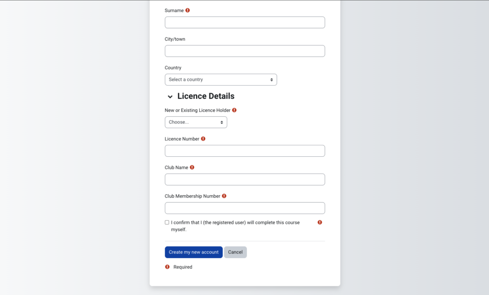Cancel the account registration
The height and width of the screenshot is (295, 489).
(235, 252)
